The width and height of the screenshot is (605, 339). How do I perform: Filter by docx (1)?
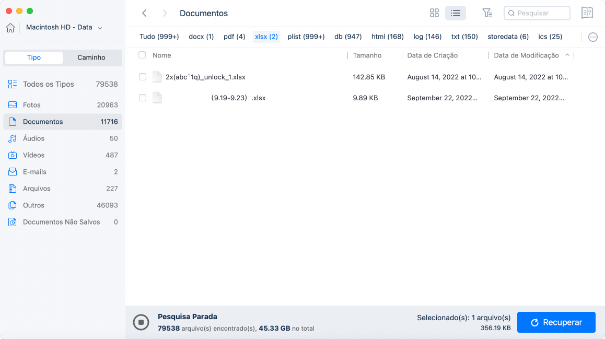click(x=202, y=37)
